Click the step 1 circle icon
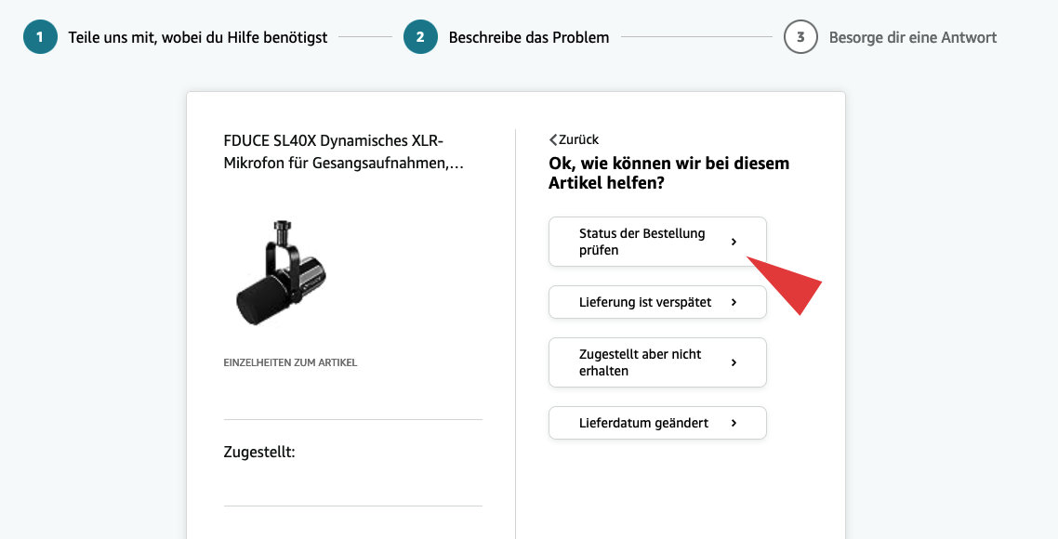1058x539 pixels. coord(40,37)
